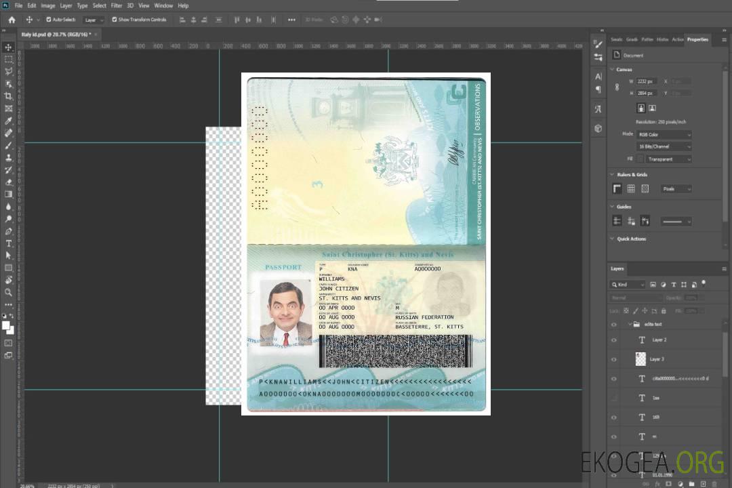
Task: Create a new group folder icon
Action: [691, 484]
